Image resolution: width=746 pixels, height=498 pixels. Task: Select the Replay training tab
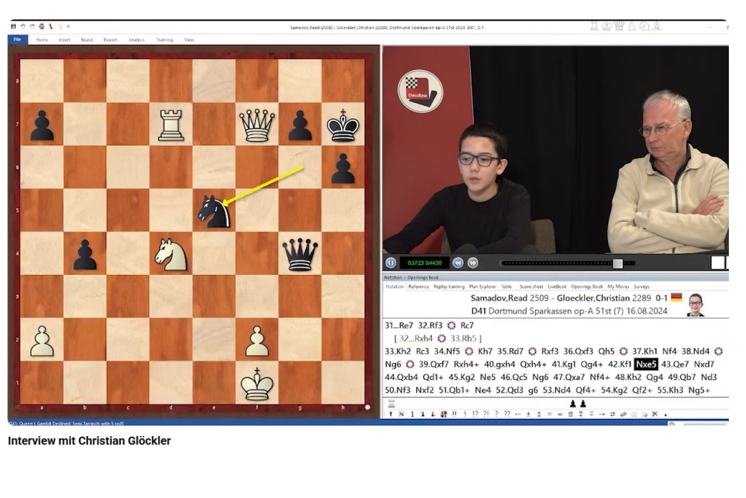[449, 287]
